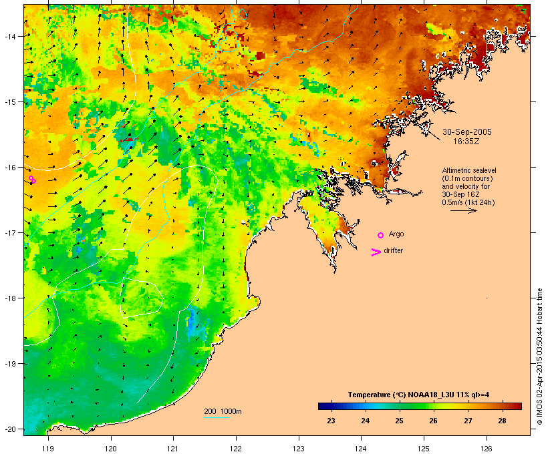Screen dimensions: 548x454
Task: Click the longitude axis label 124
Action: pos(361,449)
